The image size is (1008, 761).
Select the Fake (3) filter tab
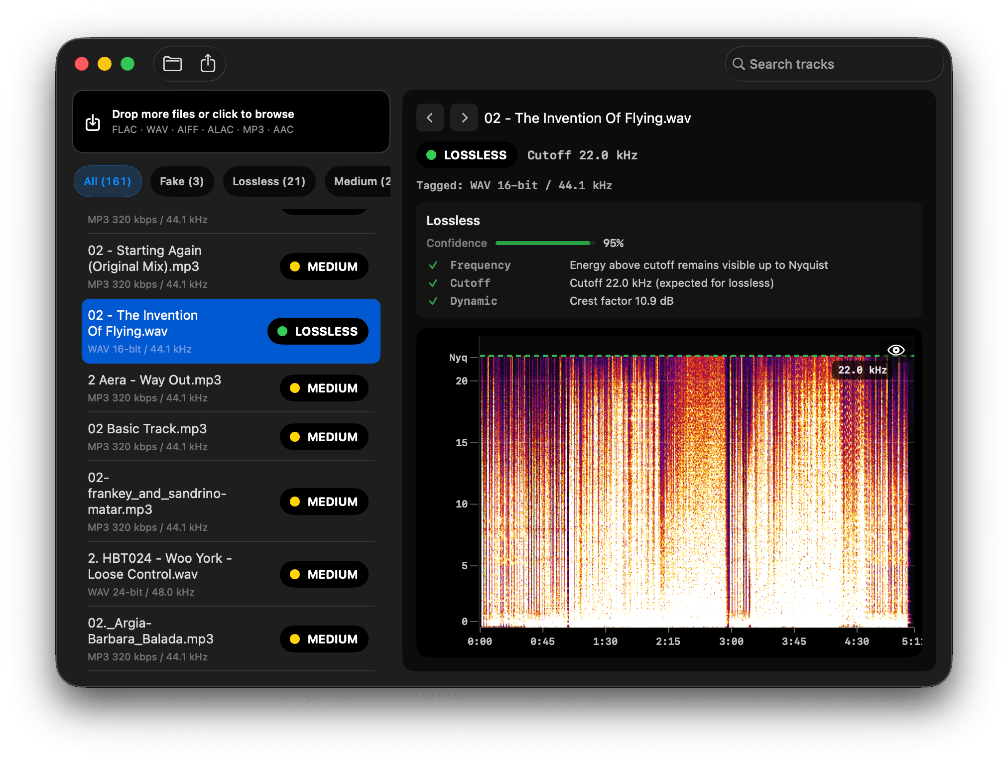tap(182, 181)
